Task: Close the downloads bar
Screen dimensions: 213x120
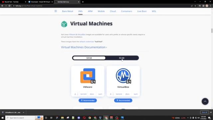Action: tap(211, 112)
